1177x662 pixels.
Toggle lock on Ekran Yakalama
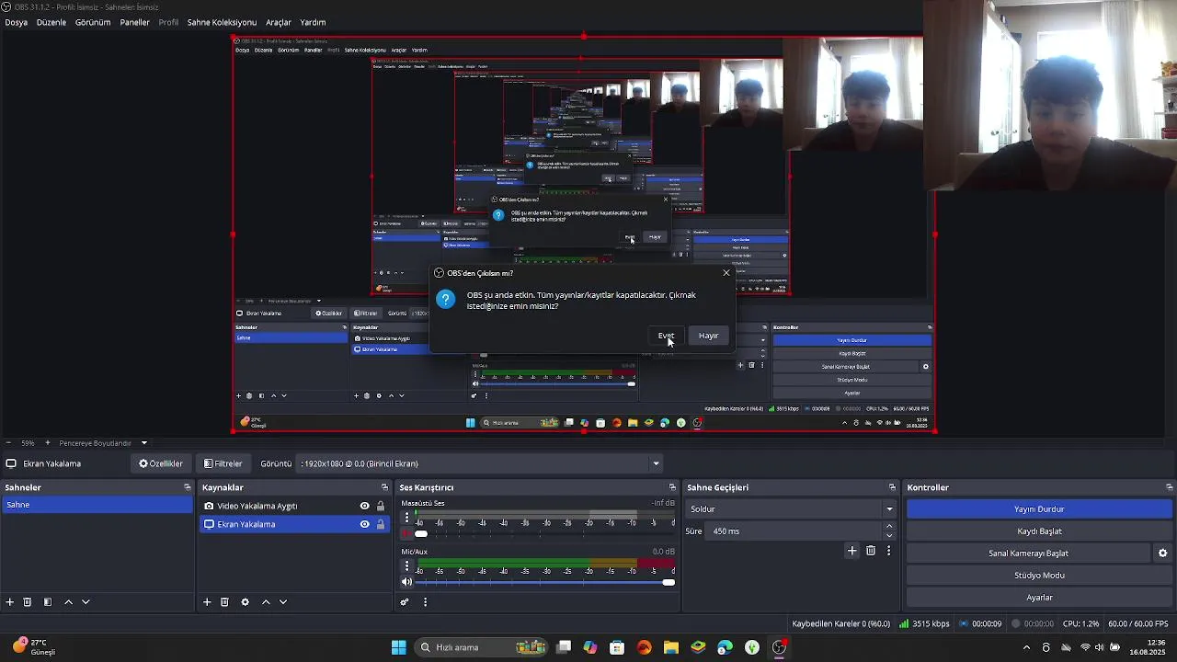click(x=381, y=524)
